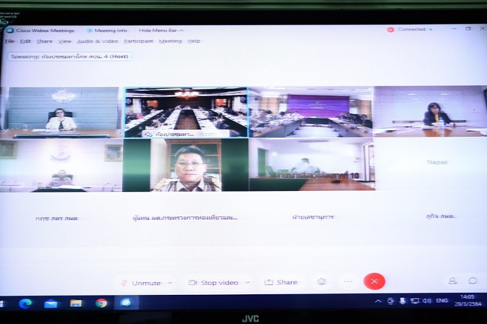Open Microsoft Edge from the taskbar

[x=25, y=303]
